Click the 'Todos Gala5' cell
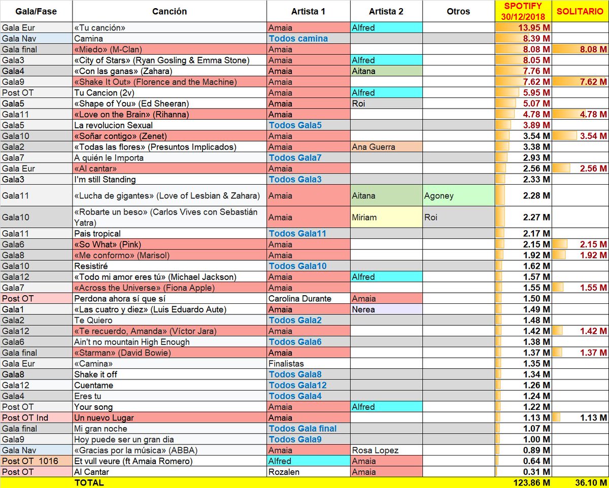 tap(309, 125)
